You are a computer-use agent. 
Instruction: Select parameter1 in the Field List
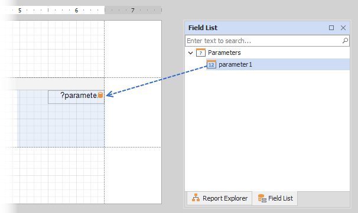click(x=278, y=64)
